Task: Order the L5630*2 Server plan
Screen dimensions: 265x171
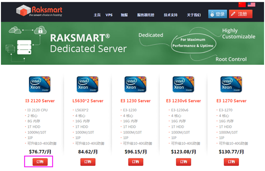Action: (88, 162)
